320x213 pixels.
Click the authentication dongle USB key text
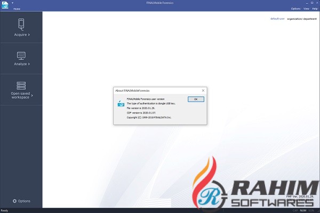coord(151,103)
